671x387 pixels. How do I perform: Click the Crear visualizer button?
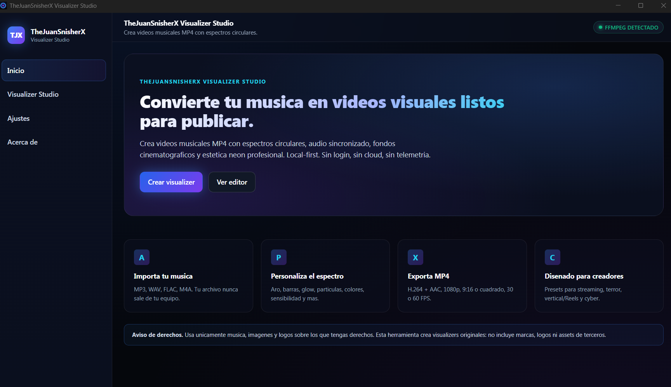click(x=171, y=182)
